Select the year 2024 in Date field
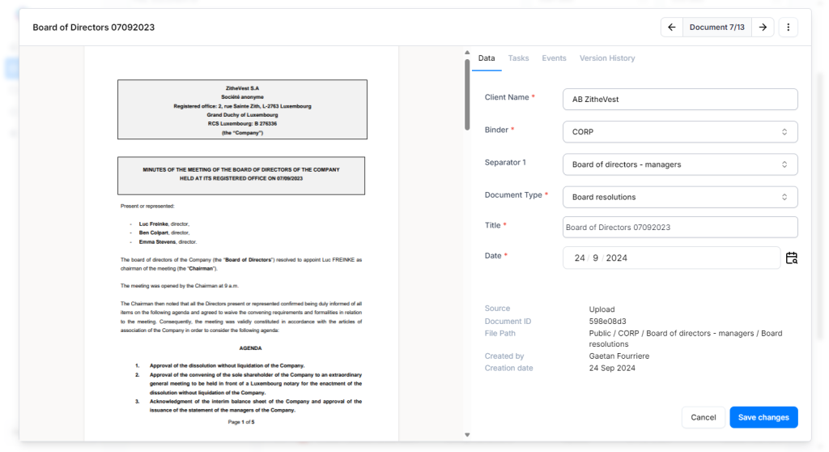Image resolution: width=829 pixels, height=452 pixels. click(x=617, y=258)
